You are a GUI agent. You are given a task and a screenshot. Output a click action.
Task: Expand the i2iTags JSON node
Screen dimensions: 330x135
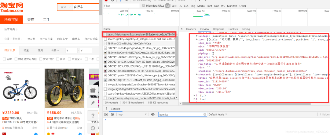click(197, 36)
